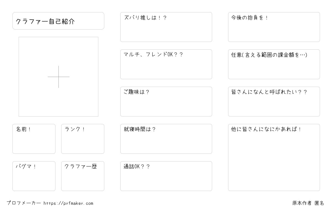331x207 pixels.
Task: Select the 他に皆さんになにかあれば！ large box
Action: tap(274, 157)
